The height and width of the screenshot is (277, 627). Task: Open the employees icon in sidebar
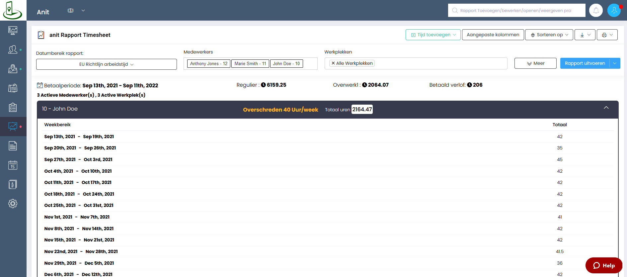[13, 50]
